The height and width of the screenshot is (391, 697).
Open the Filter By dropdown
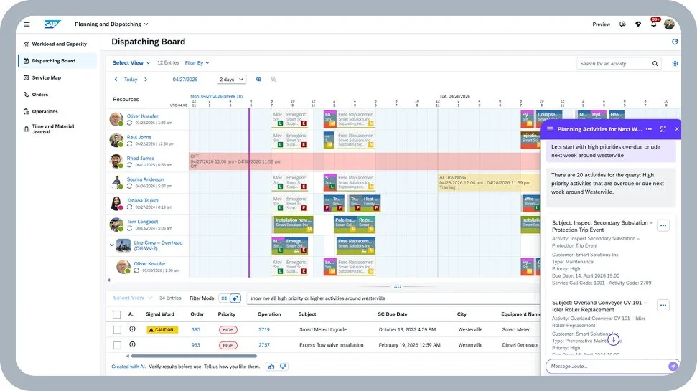coord(197,63)
